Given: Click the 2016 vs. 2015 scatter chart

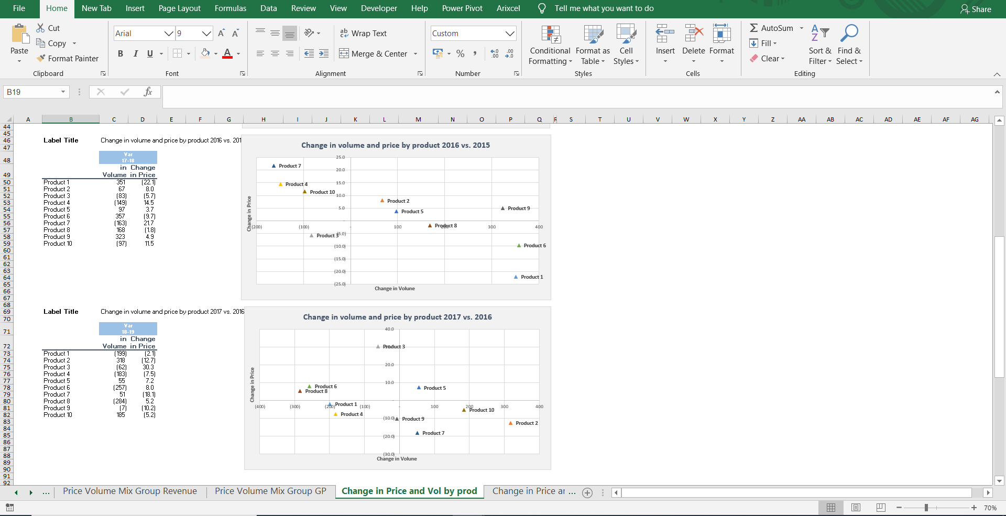Looking at the screenshot, I should [x=396, y=217].
